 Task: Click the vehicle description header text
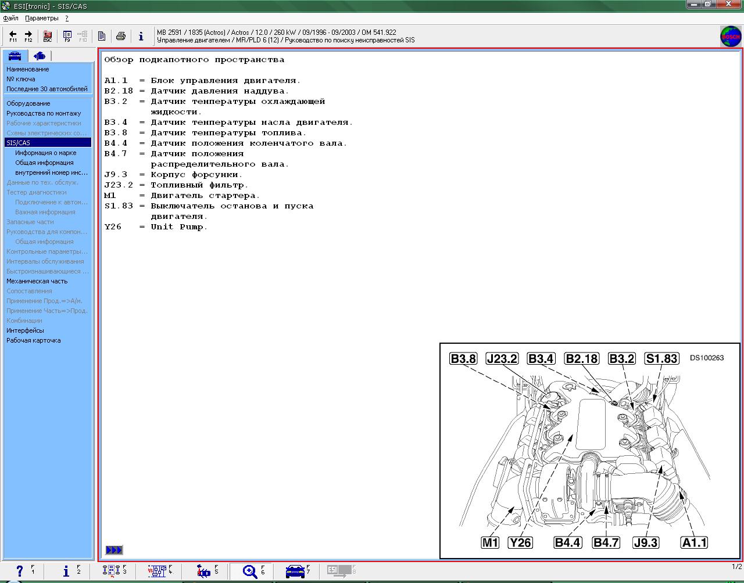point(285,37)
